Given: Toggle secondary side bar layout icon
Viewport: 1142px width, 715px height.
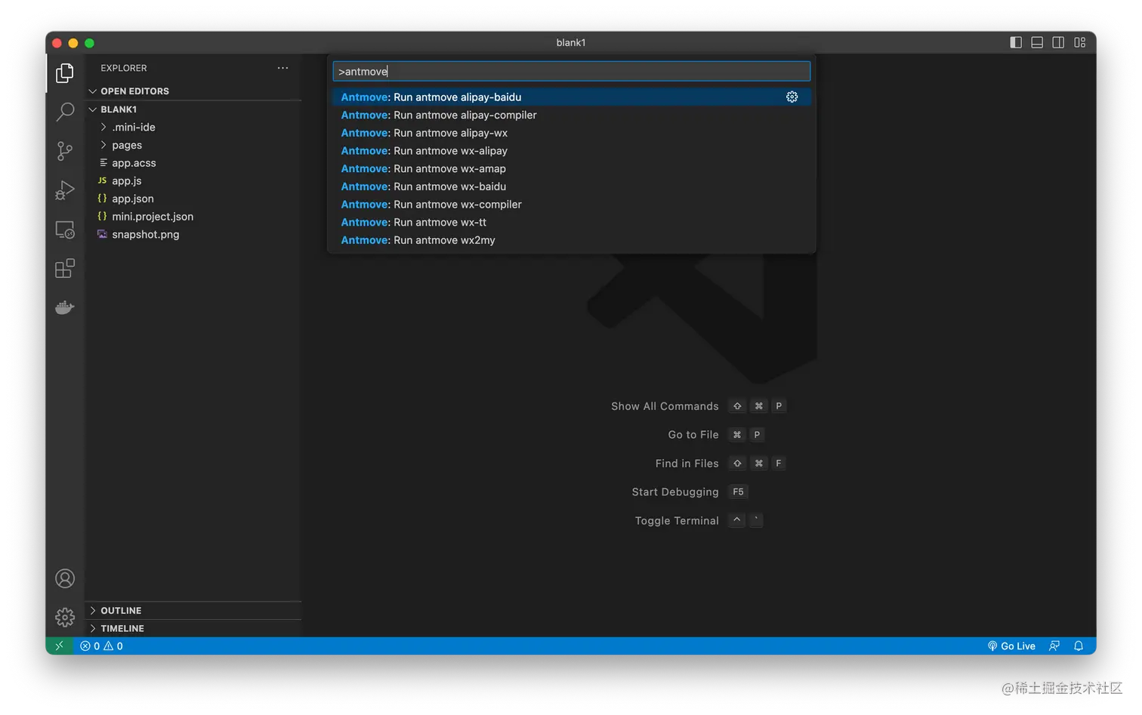Looking at the screenshot, I should 1058,42.
